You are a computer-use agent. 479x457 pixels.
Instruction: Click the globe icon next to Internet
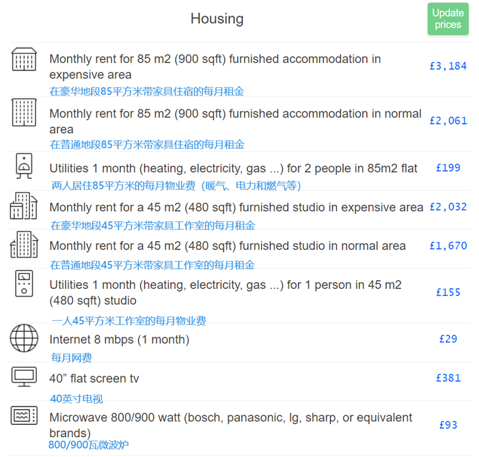pos(24,338)
